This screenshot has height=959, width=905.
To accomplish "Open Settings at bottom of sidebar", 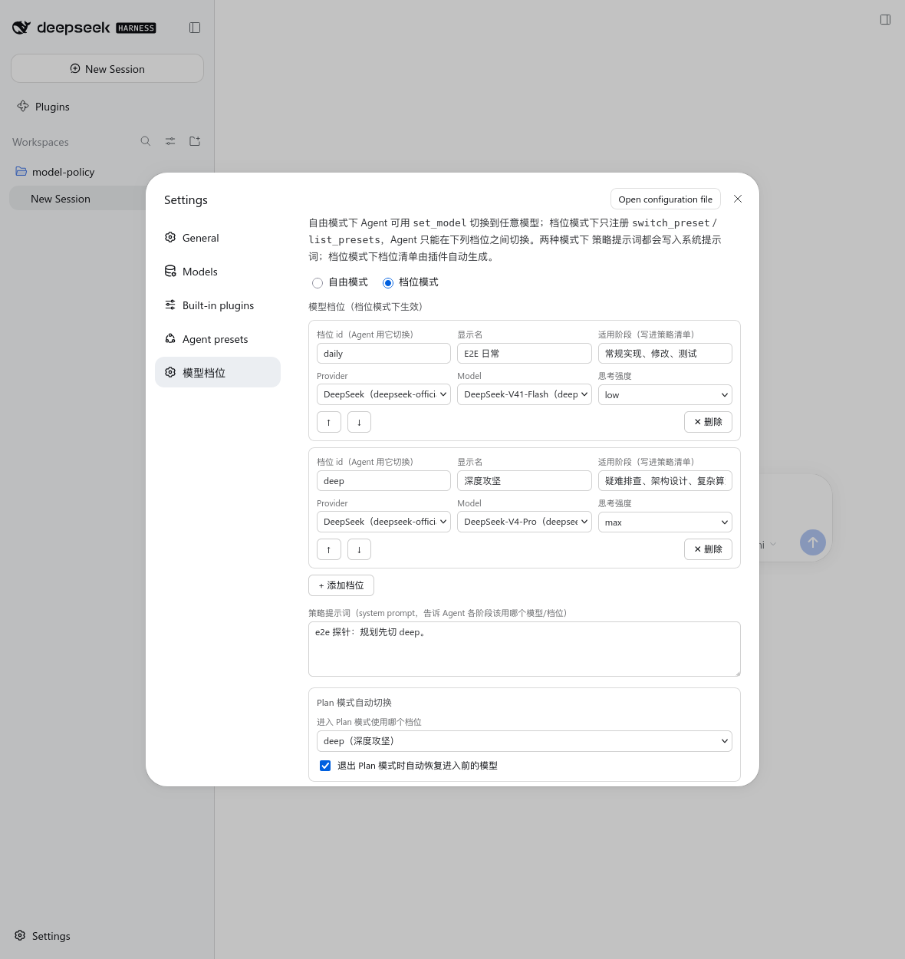I will click(42, 936).
